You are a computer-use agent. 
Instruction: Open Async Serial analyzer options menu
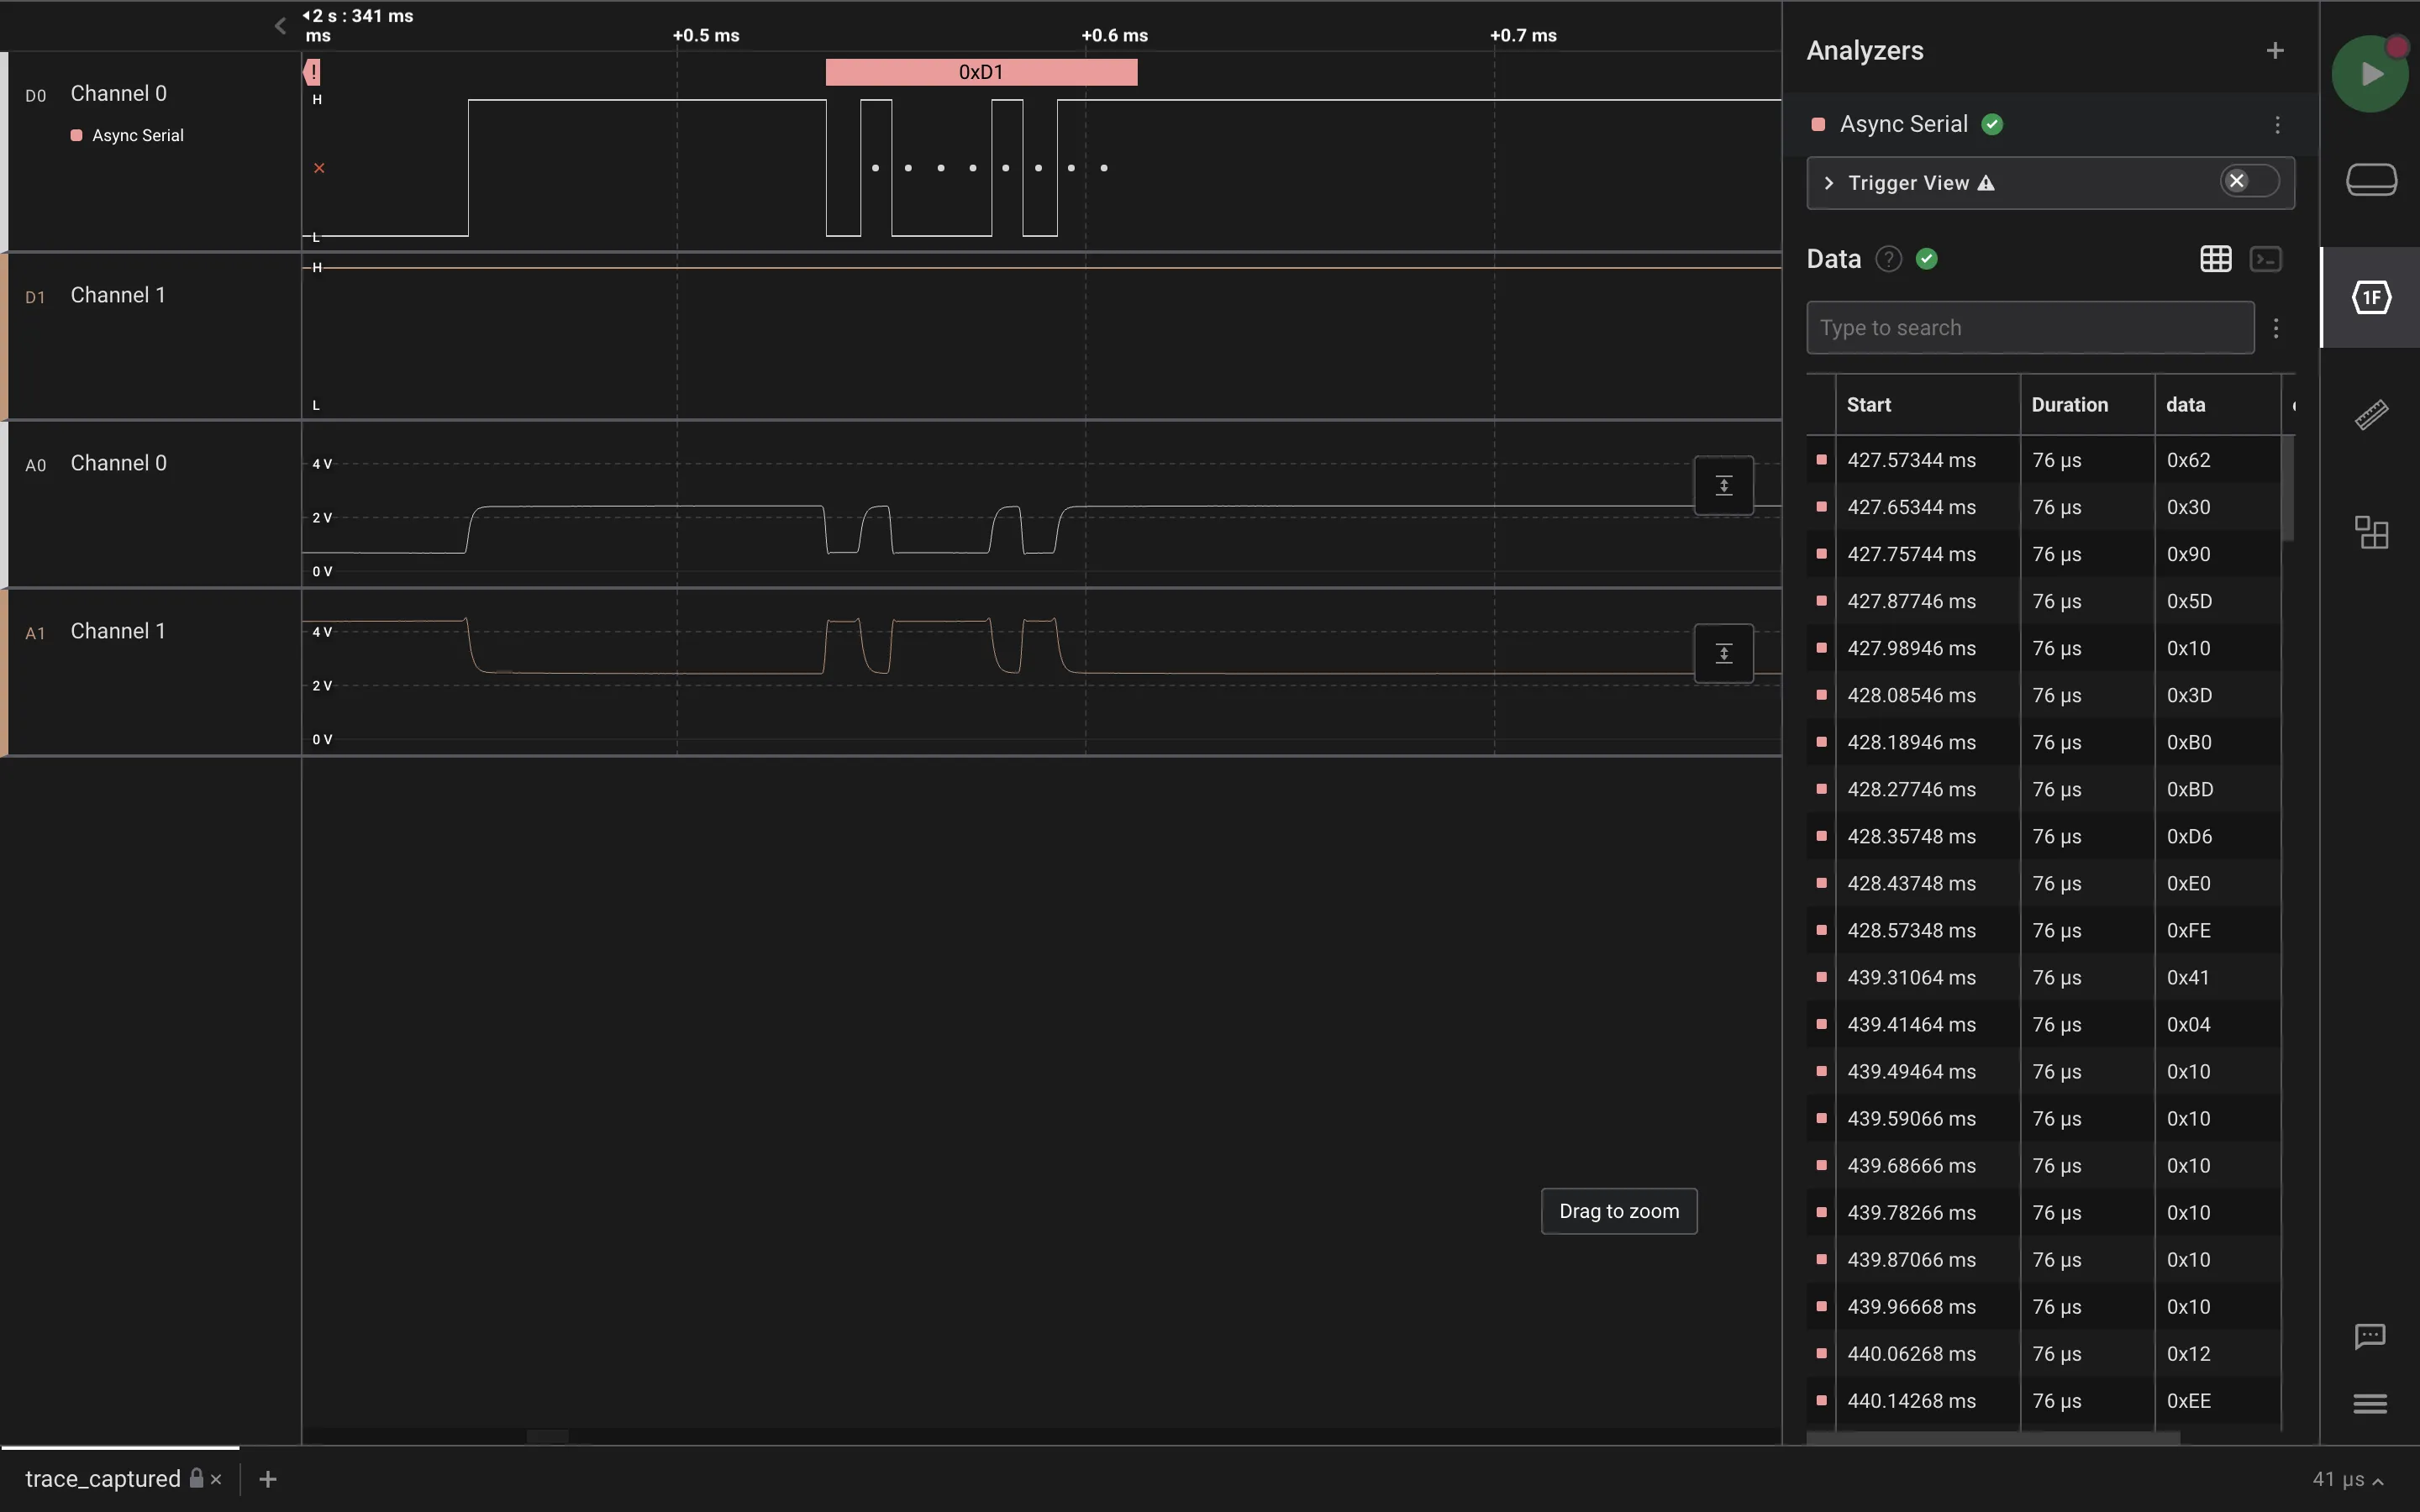(x=2277, y=124)
